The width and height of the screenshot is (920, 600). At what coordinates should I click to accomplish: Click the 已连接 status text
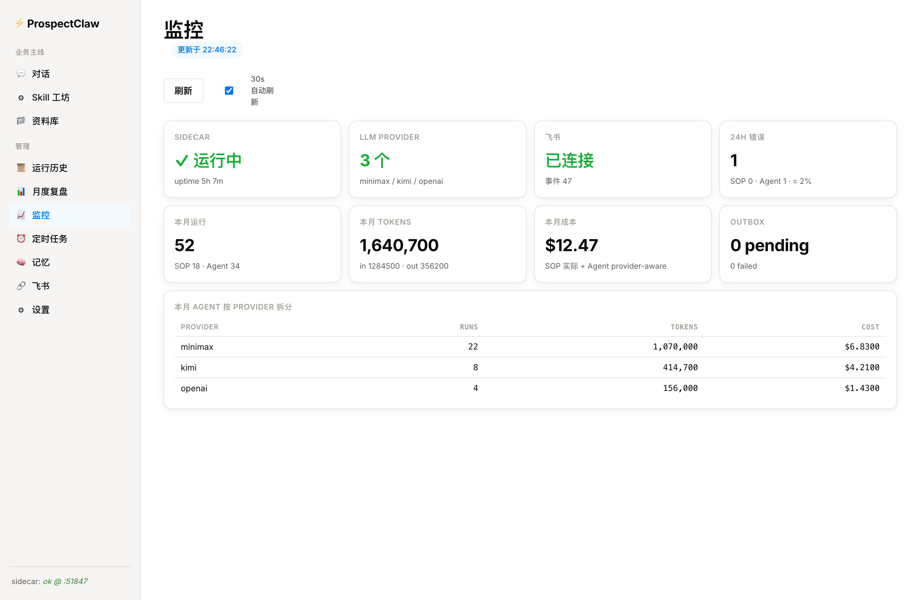(569, 160)
